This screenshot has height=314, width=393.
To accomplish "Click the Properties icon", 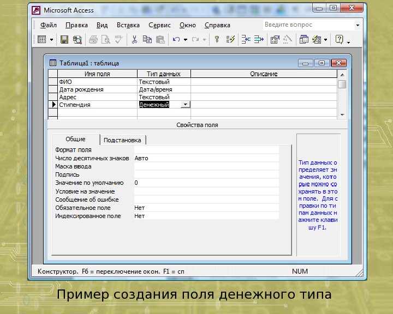I will coord(275,40).
